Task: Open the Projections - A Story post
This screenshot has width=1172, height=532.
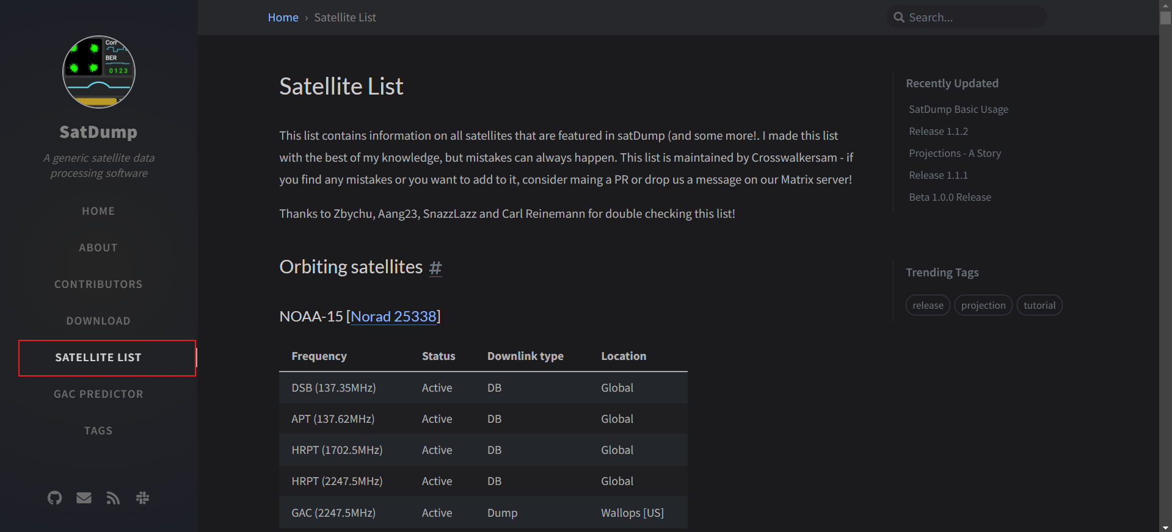Action: [955, 153]
